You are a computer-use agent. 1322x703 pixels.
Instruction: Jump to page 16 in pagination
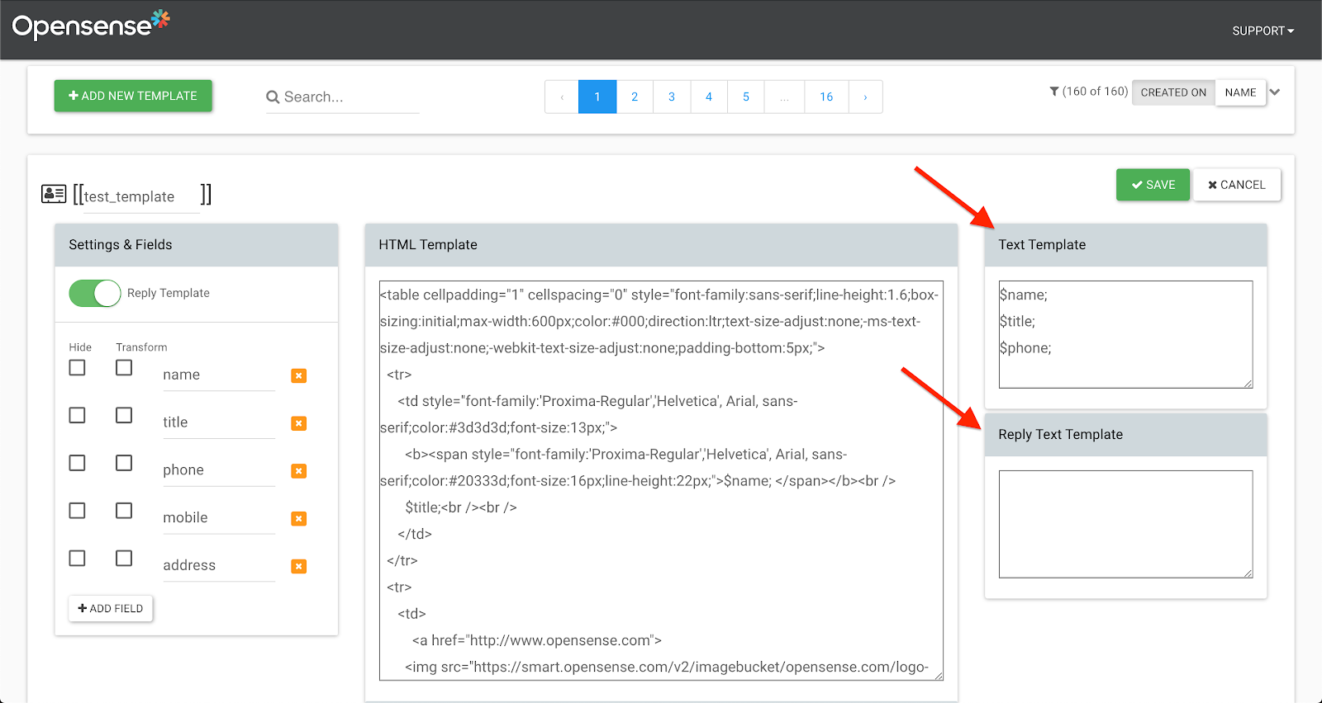pyautogui.click(x=826, y=97)
